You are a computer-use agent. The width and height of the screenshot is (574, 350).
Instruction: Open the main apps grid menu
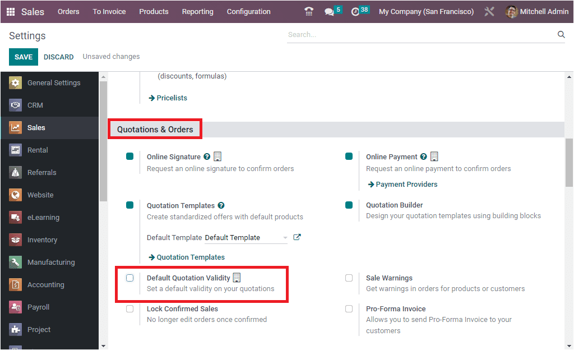coord(10,11)
